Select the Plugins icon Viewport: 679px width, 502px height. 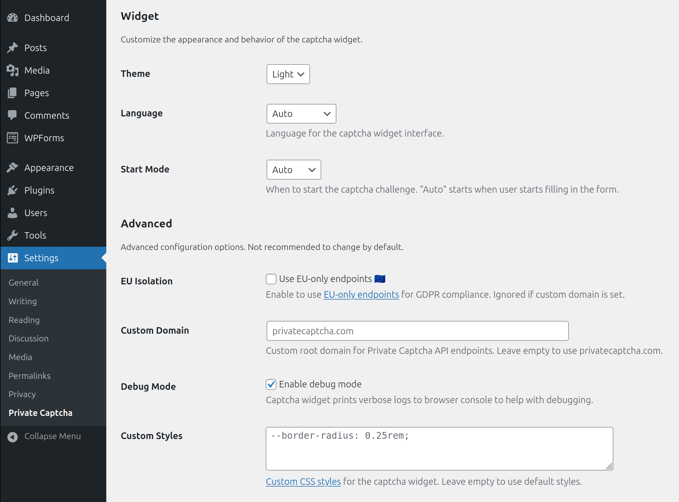[x=12, y=190]
